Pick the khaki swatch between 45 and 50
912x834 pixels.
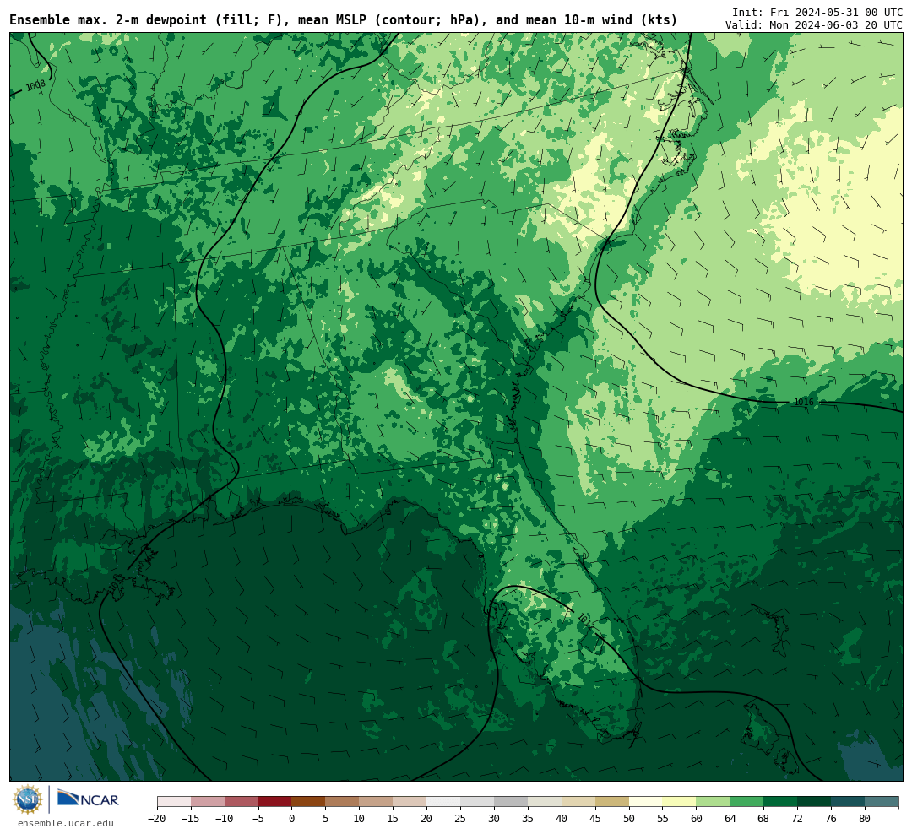612,802
